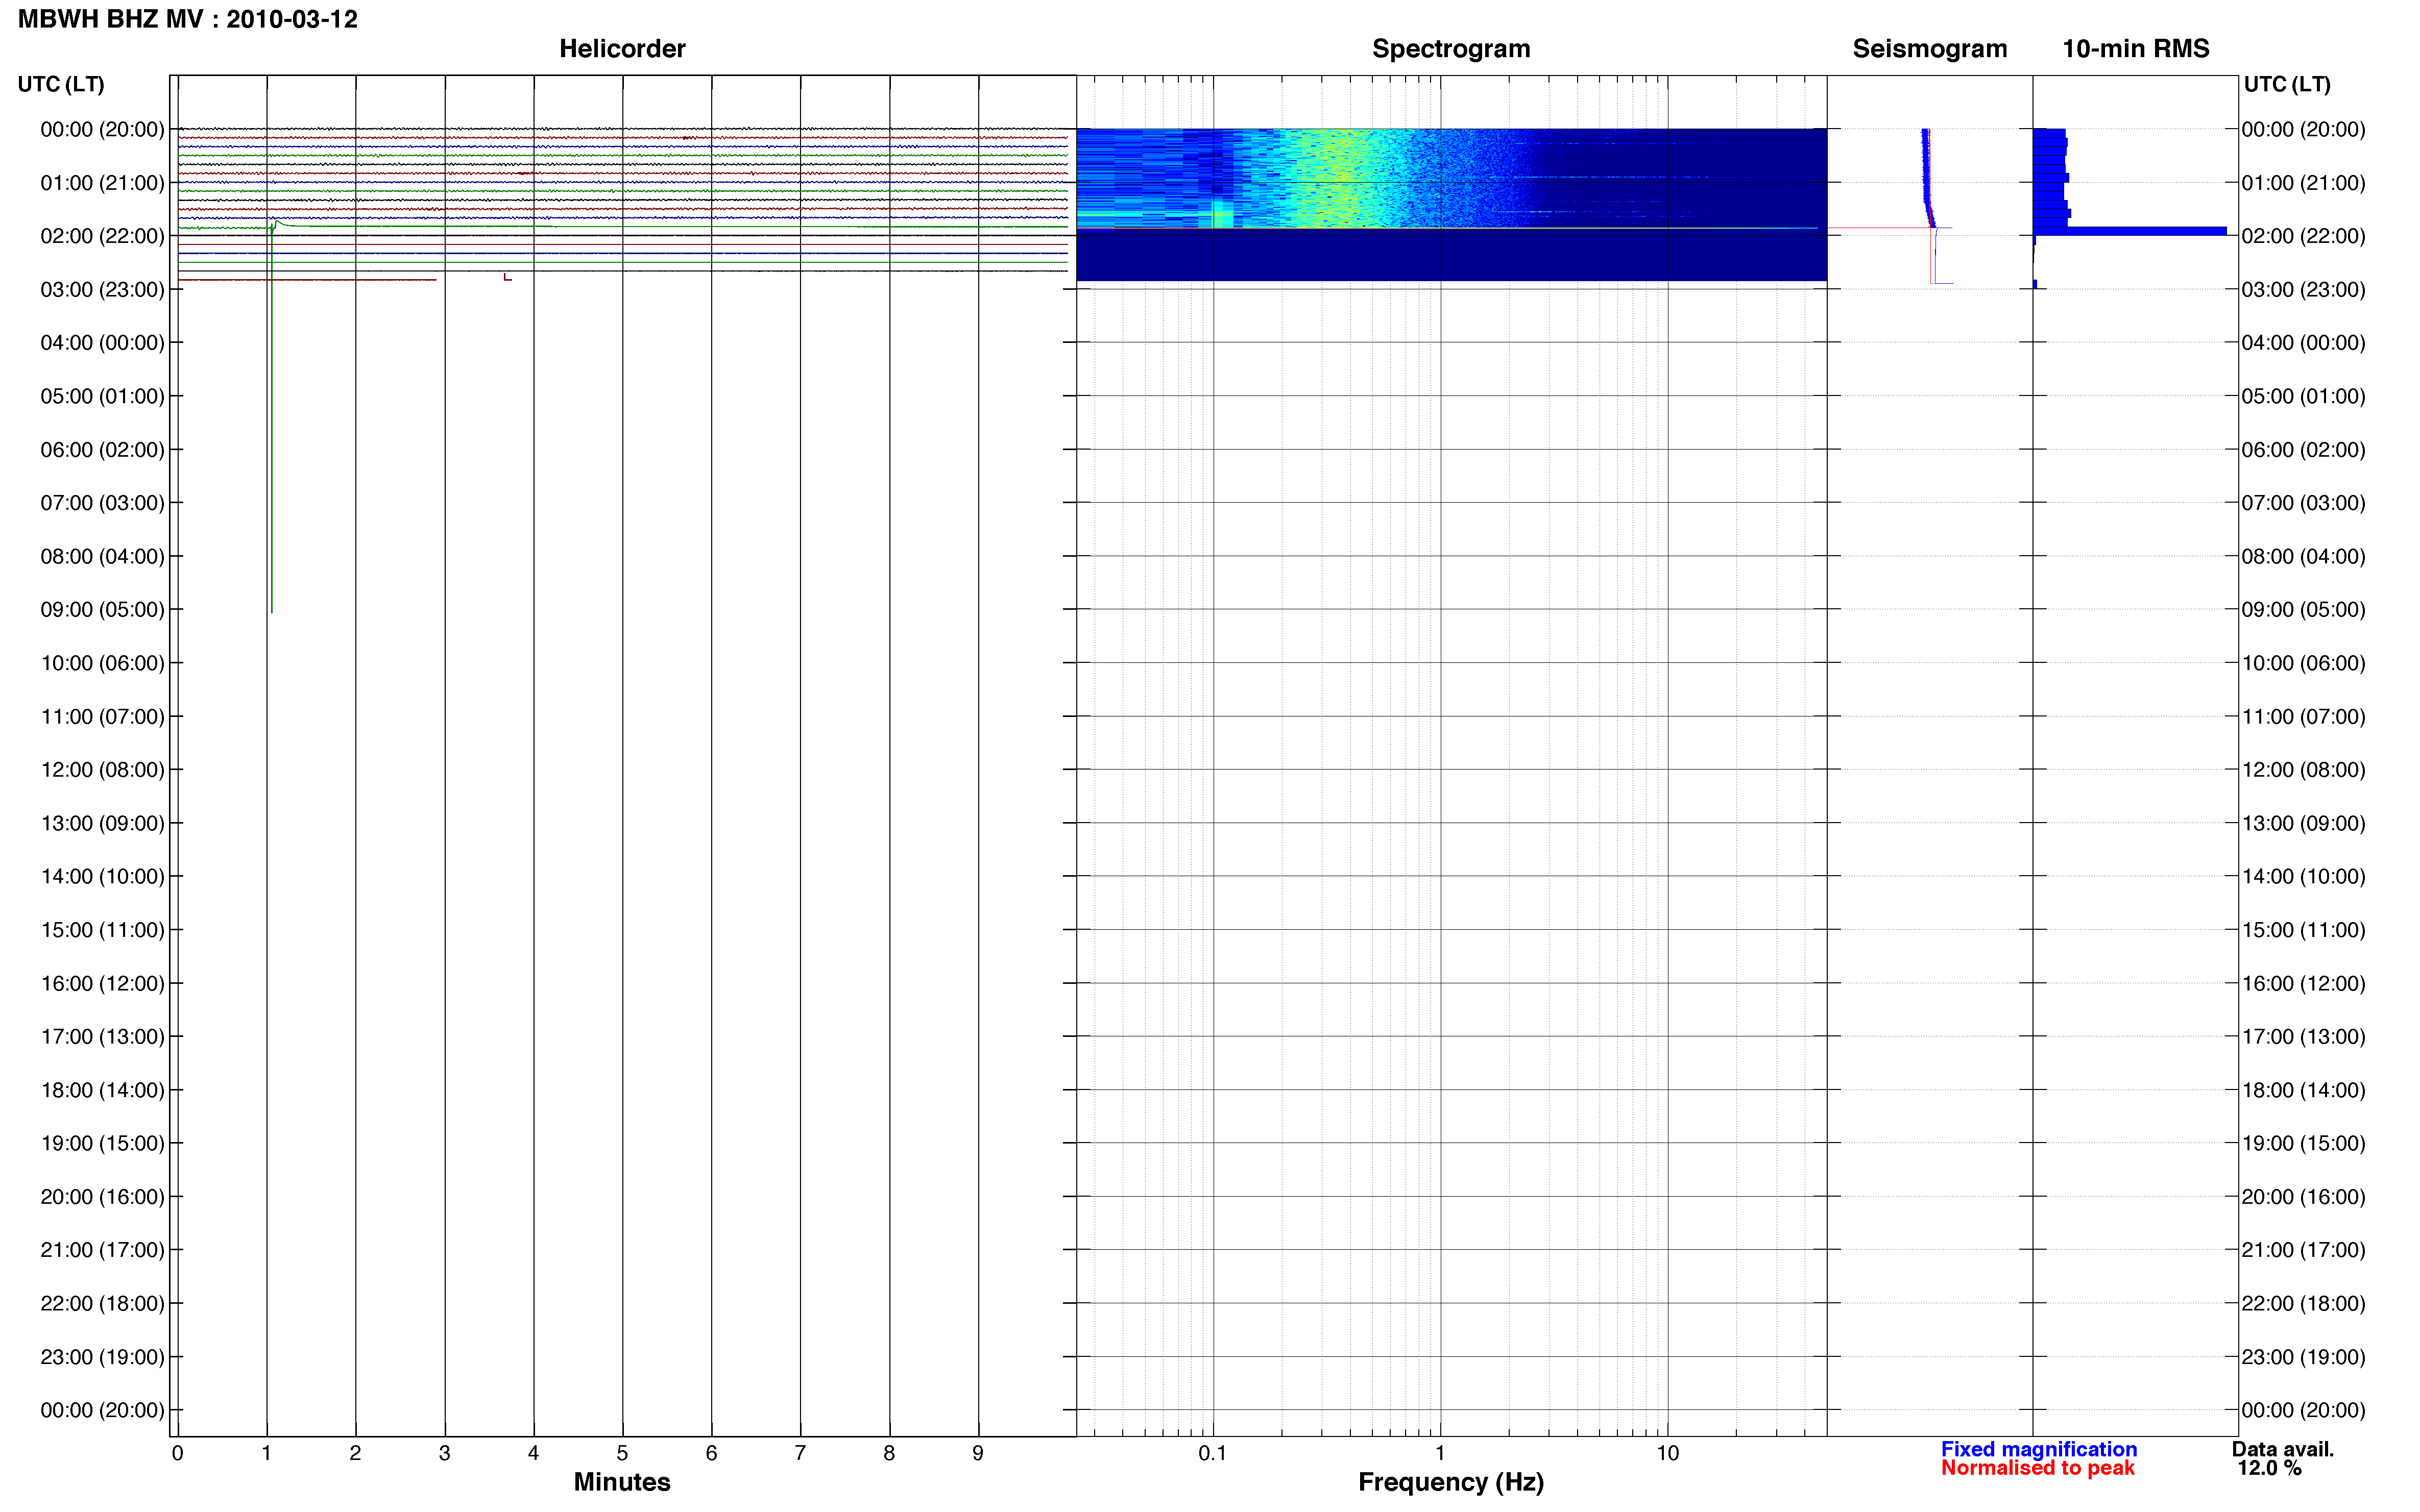The image size is (2420, 1512).
Task: Click '05:00 (01:00)' on the right time axis
Action: [x=2303, y=396]
